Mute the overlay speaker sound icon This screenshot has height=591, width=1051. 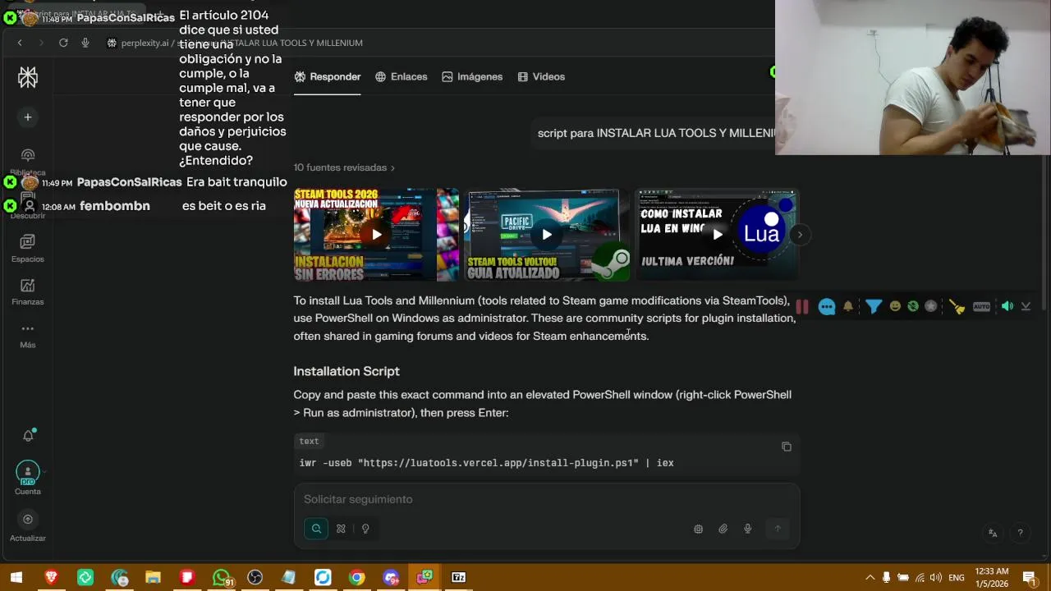click(x=1007, y=306)
